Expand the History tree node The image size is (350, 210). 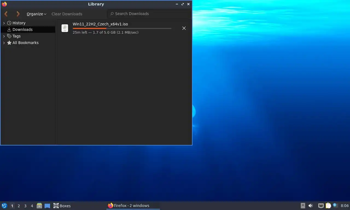pyautogui.click(x=4, y=23)
